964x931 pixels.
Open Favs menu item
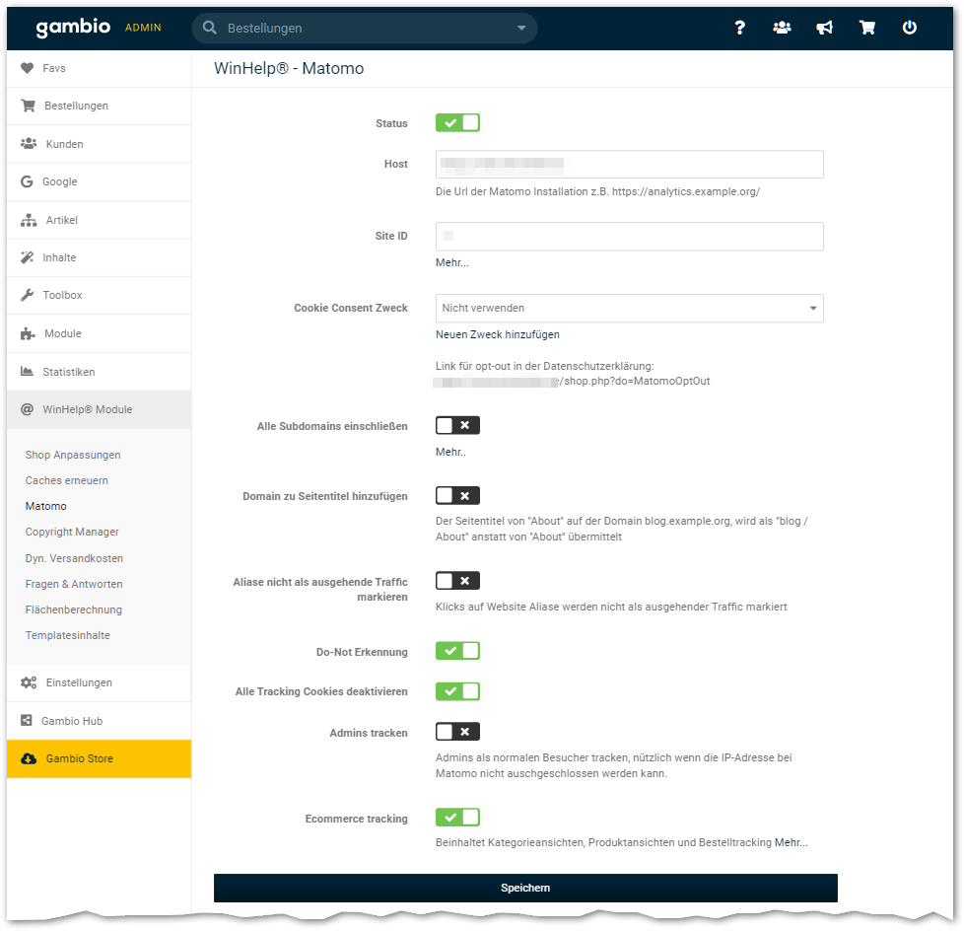pos(99,68)
